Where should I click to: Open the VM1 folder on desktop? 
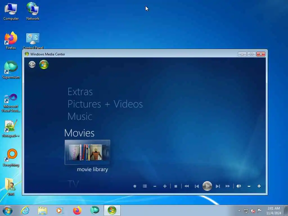click(x=11, y=187)
